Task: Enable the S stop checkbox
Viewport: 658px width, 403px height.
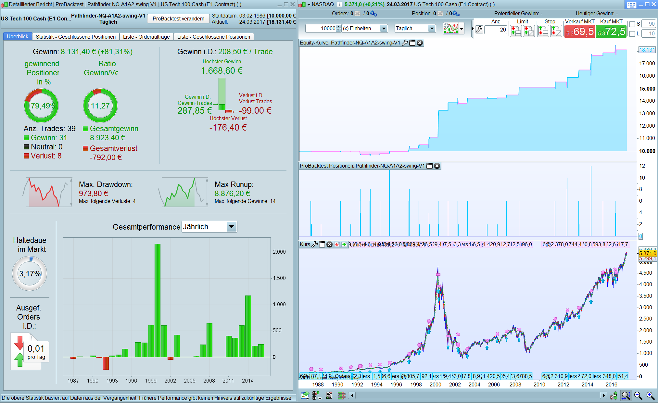Action: 632,24
